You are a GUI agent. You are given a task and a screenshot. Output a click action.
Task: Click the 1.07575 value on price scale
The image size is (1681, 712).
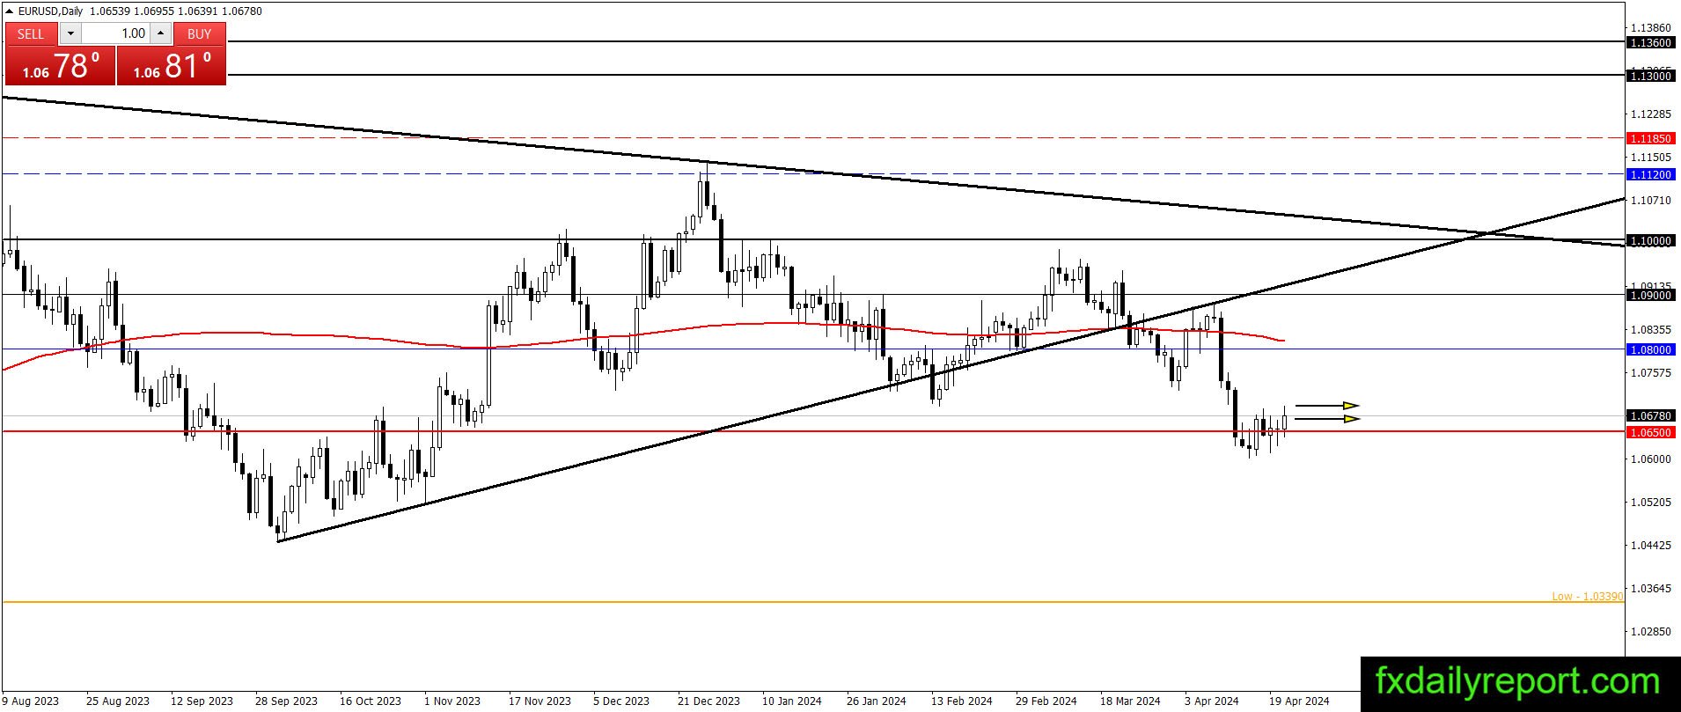pos(1650,373)
